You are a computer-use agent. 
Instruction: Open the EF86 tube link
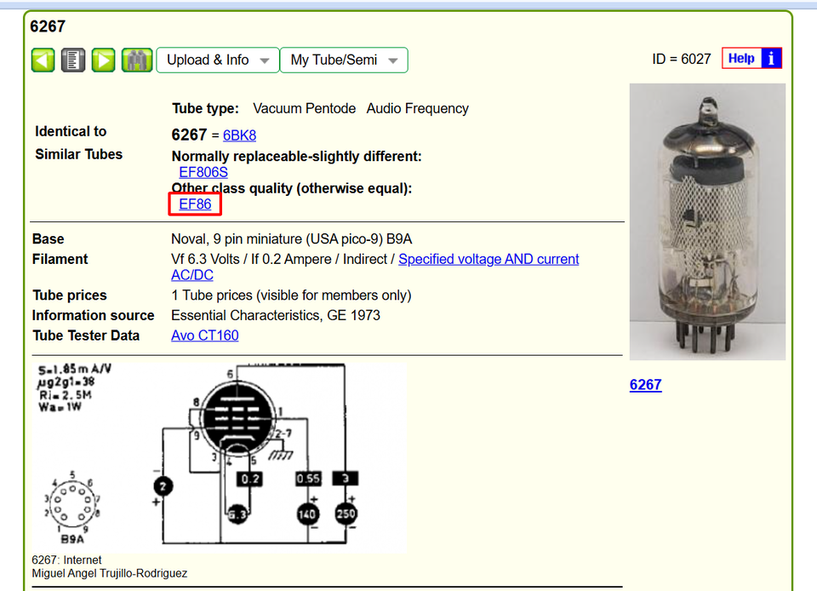coord(195,204)
